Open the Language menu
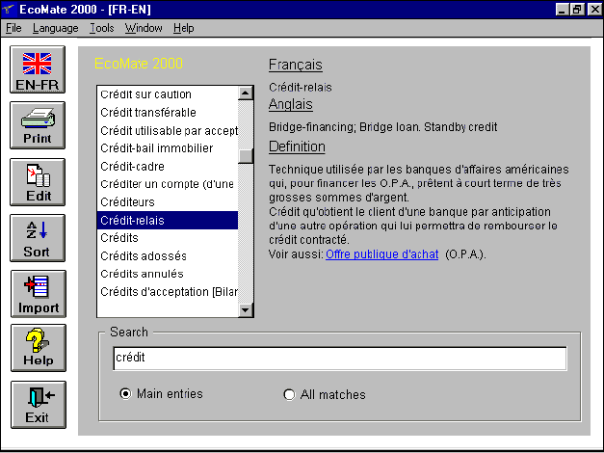Screen dimensions: 604x453 coord(55,29)
